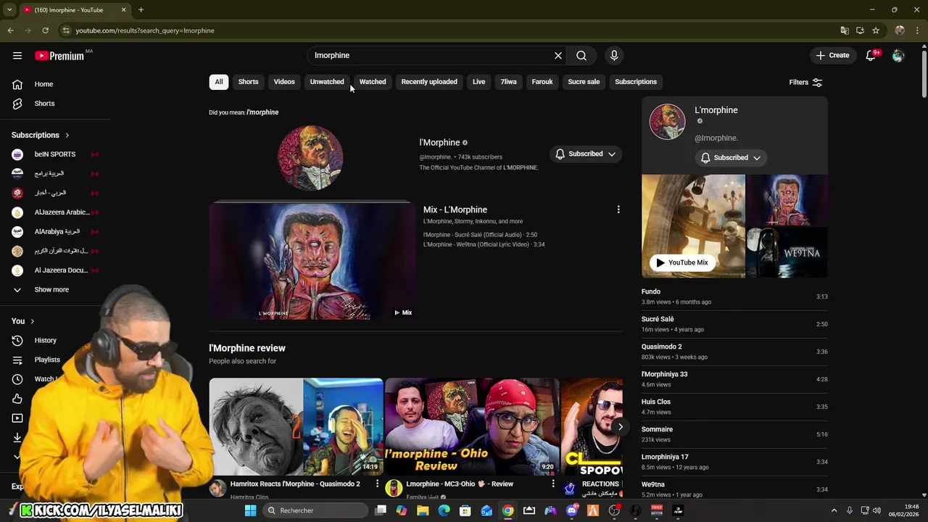The width and height of the screenshot is (928, 522).
Task: Select the Sucre sale chip
Action: coord(584,82)
